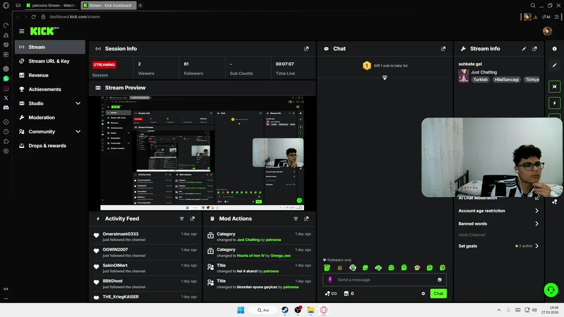Open ChatGPT in Opera sidebar
Screen dimensions: 564x317
click(x=6, y=69)
